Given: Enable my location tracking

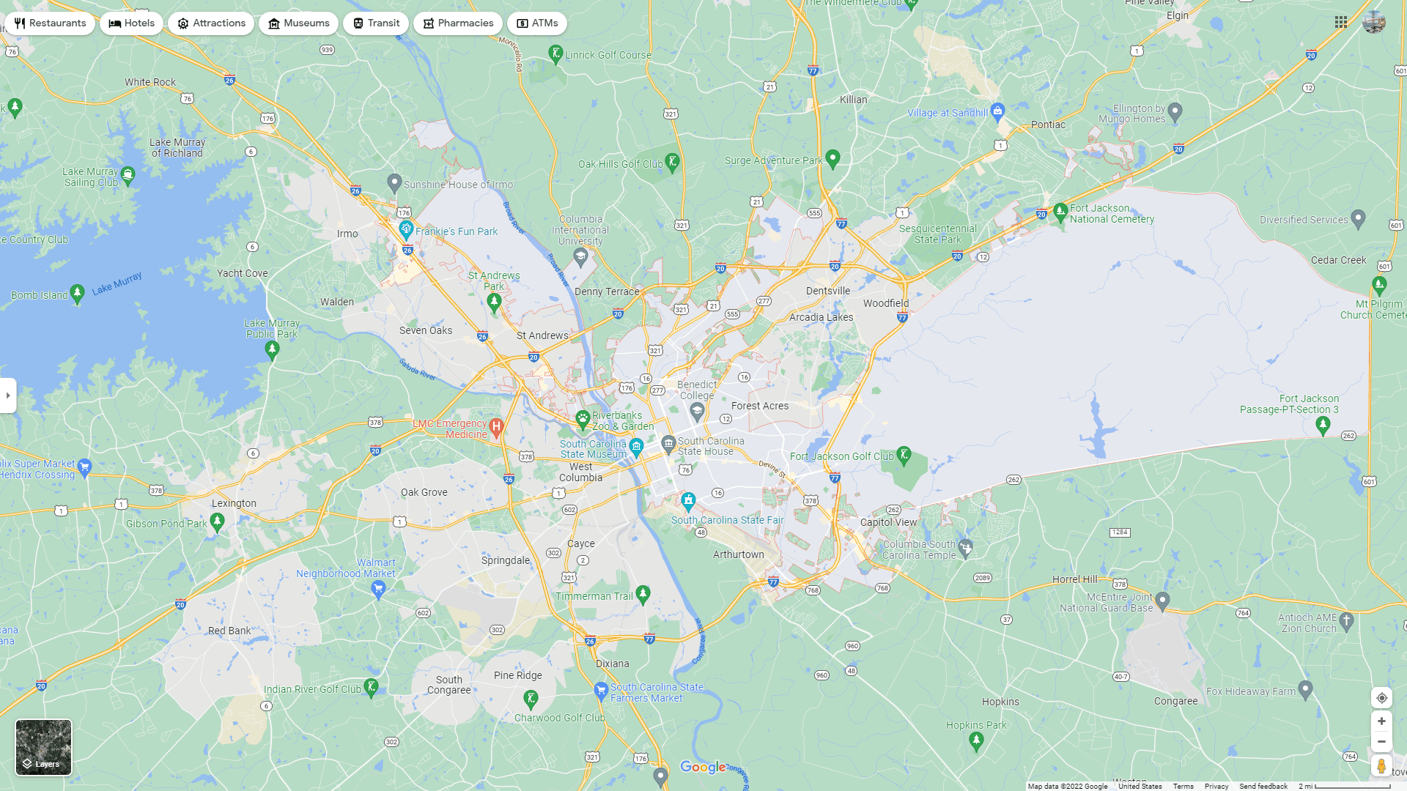Looking at the screenshot, I should (x=1382, y=698).
